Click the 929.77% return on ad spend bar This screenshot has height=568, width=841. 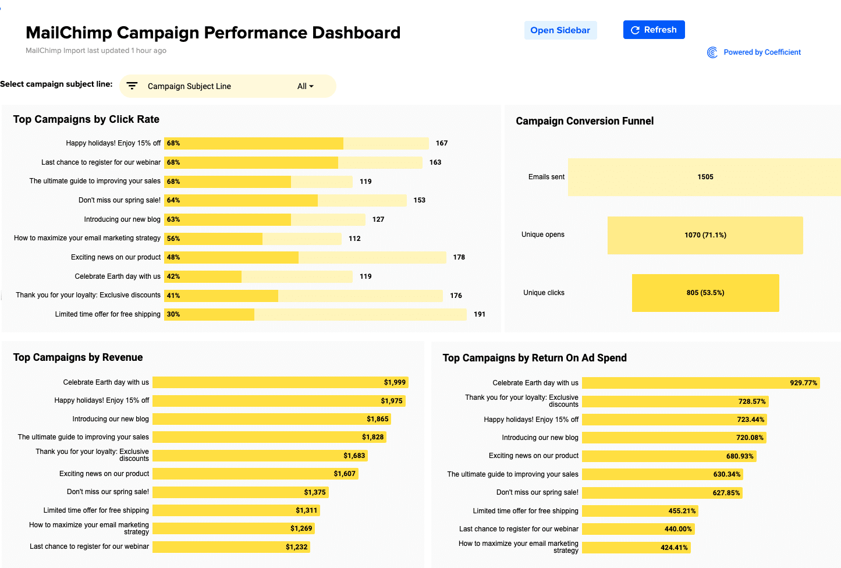click(701, 383)
